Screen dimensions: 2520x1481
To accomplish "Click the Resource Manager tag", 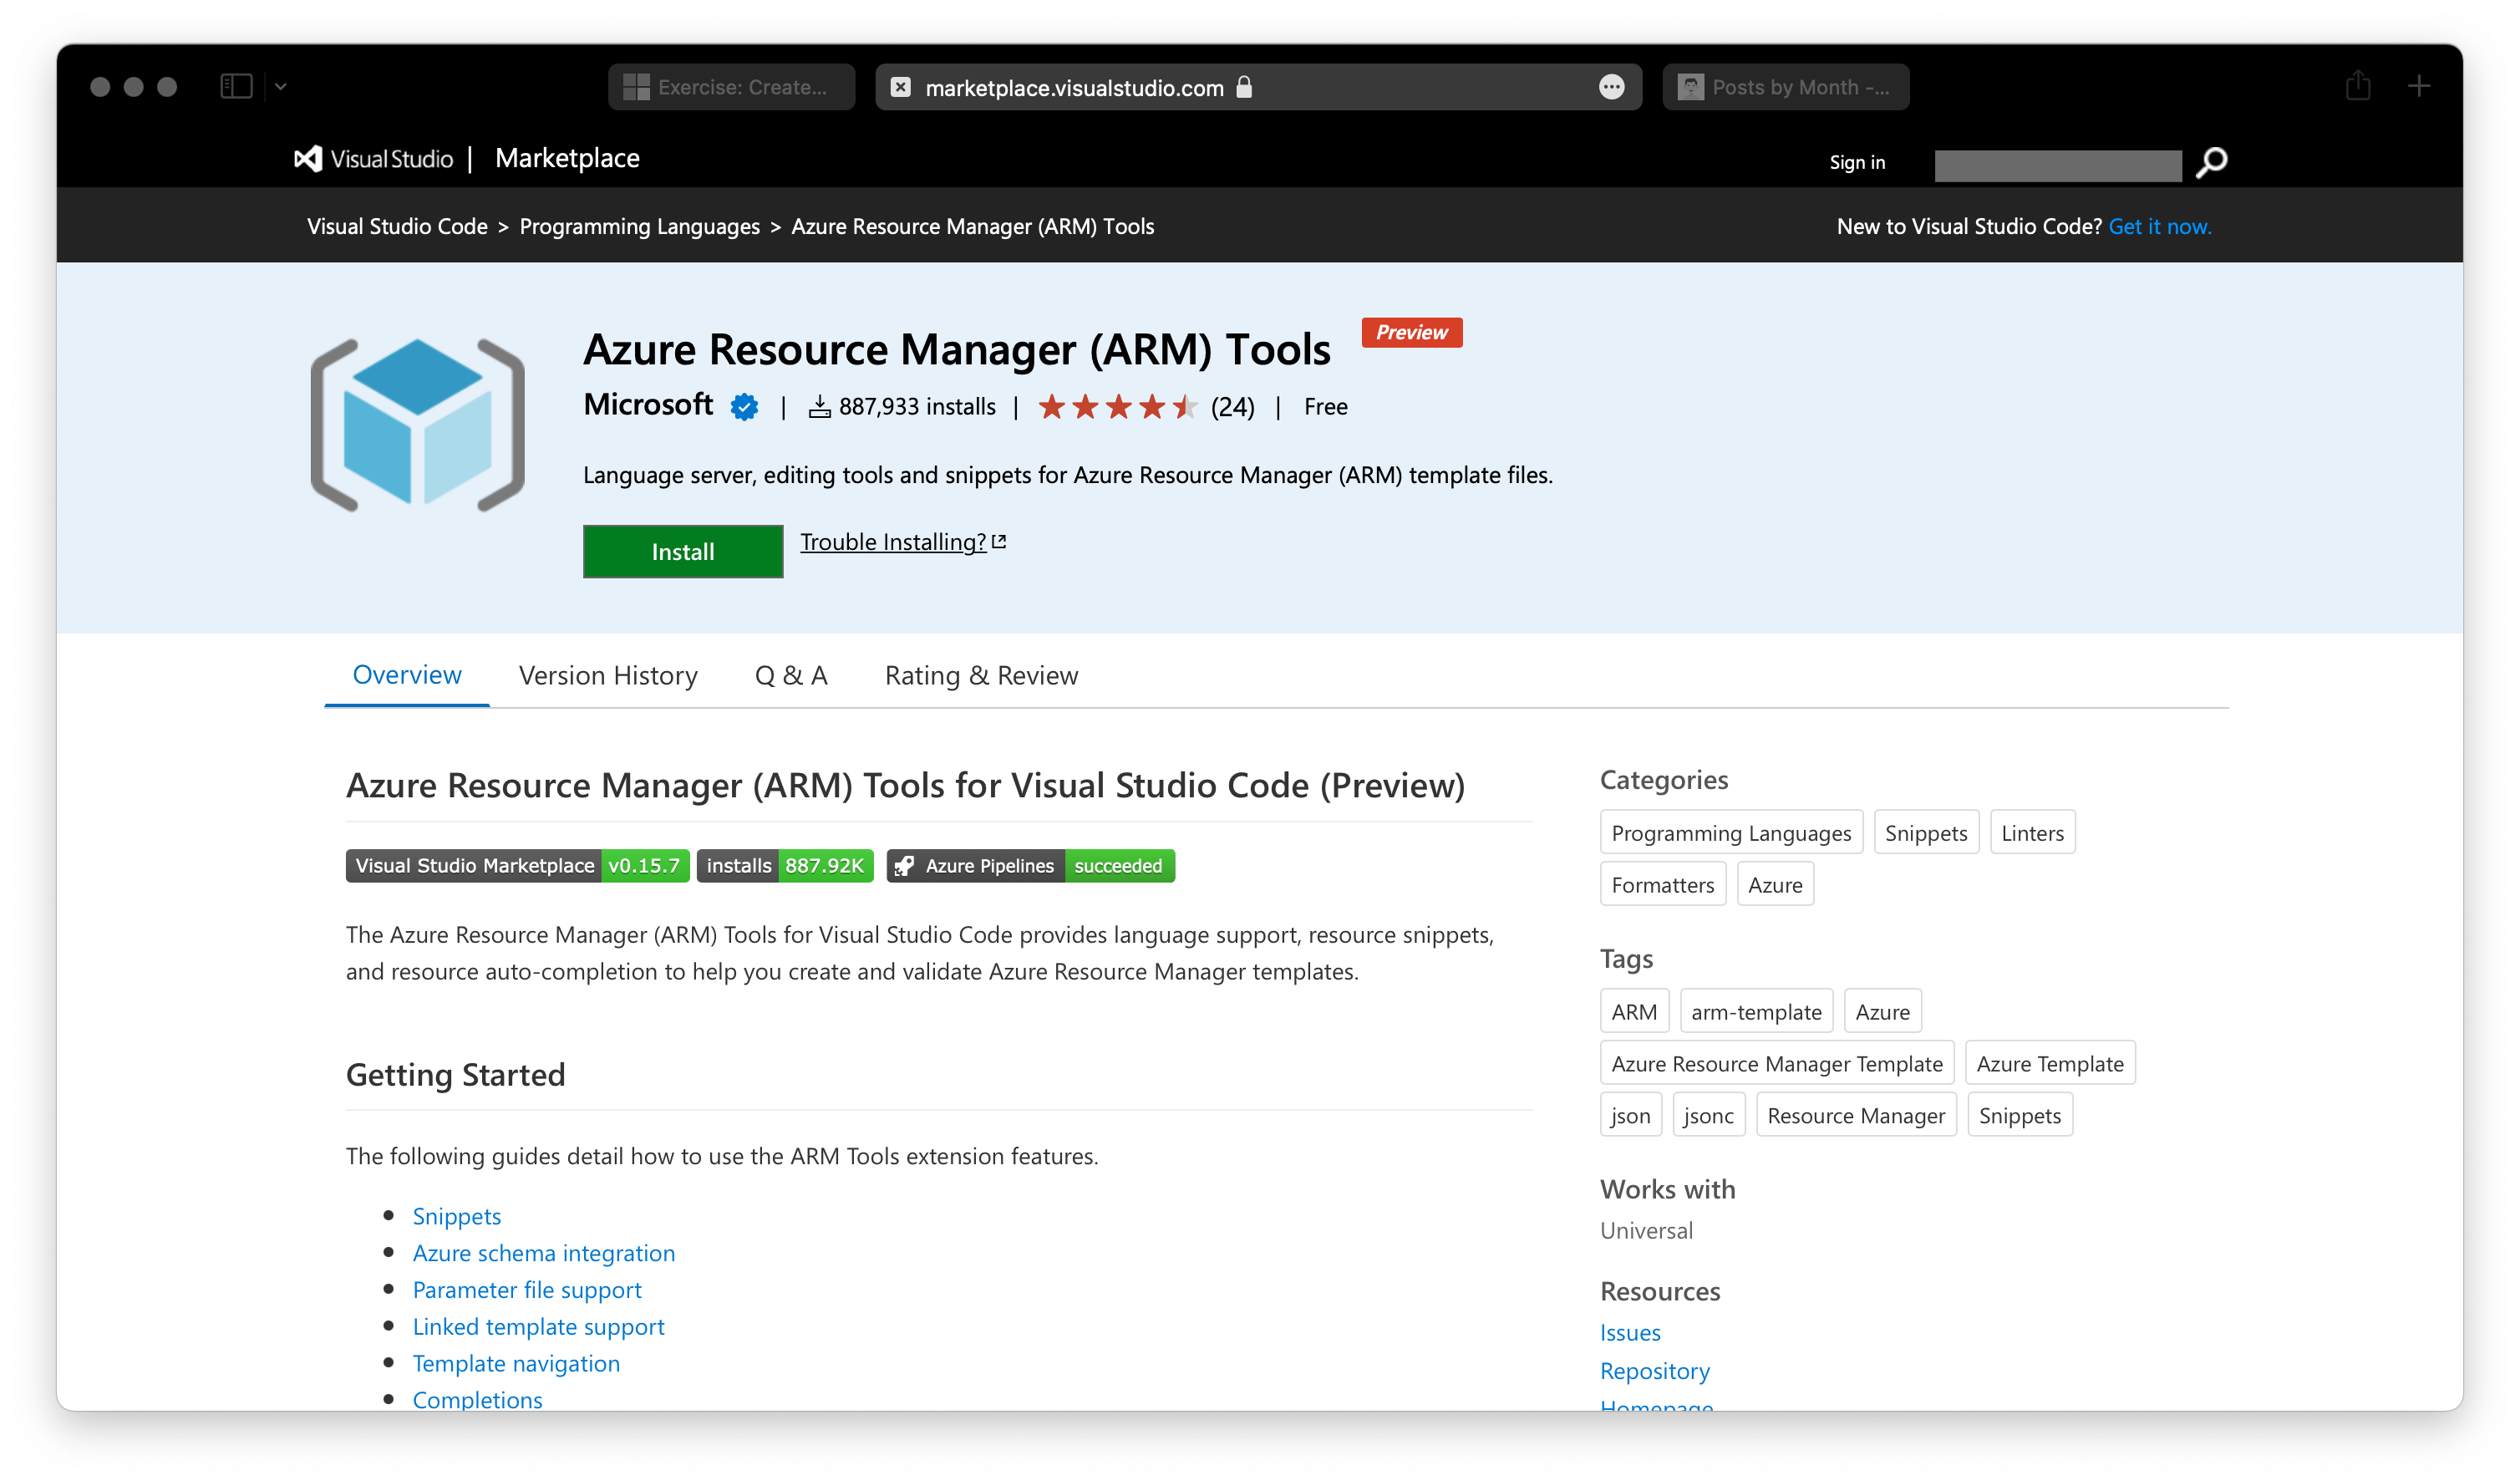I will (1856, 1115).
